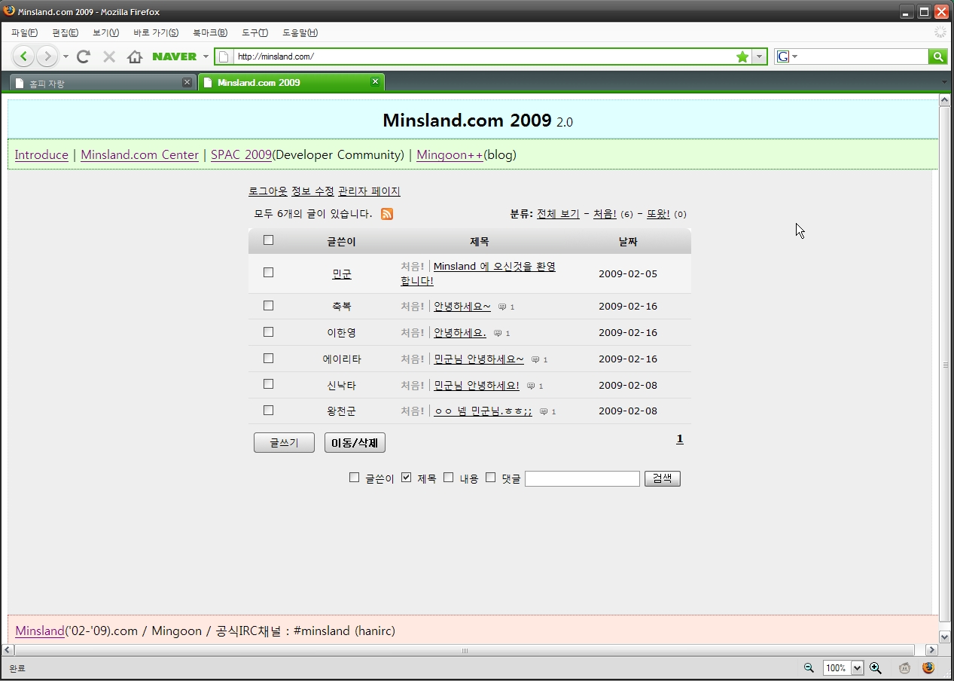954x681 pixels.
Task: Open the Minsland.com Center link
Action: [139, 155]
